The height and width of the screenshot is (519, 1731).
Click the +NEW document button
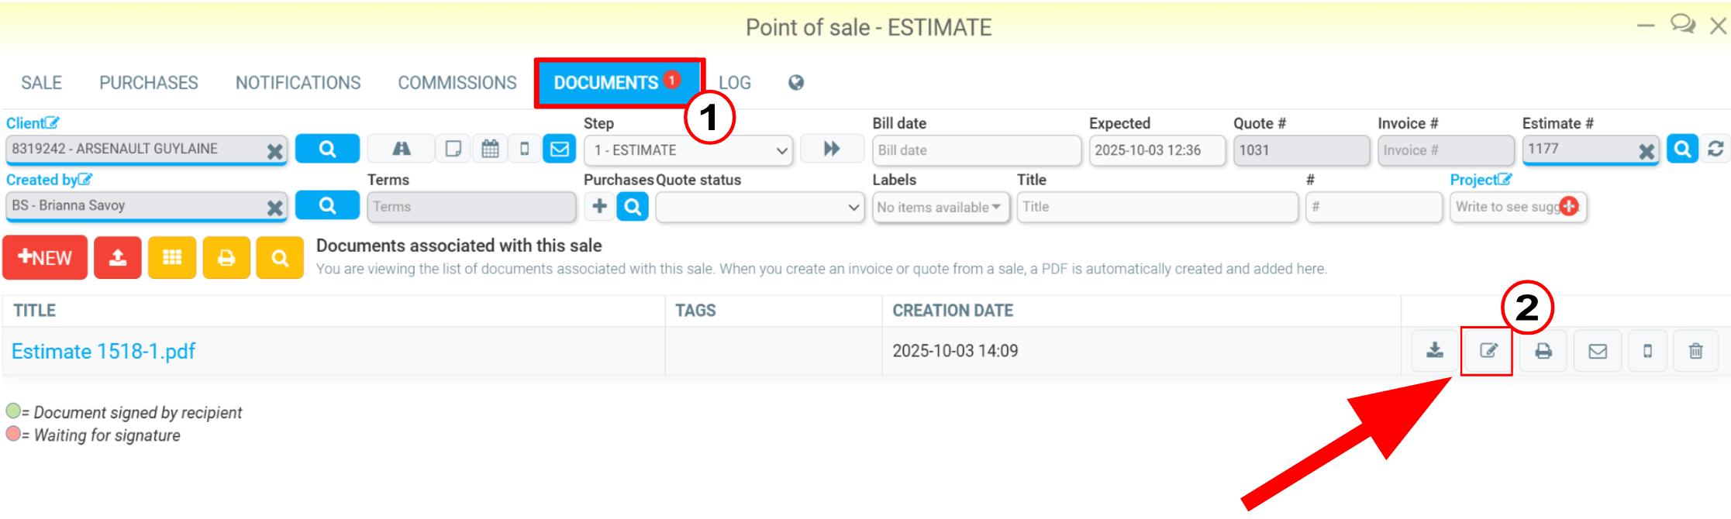pyautogui.click(x=45, y=258)
